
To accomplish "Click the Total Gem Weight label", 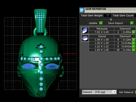I will tap(92, 16).
